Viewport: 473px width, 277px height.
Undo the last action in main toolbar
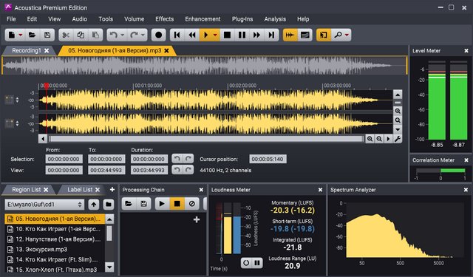(113, 35)
